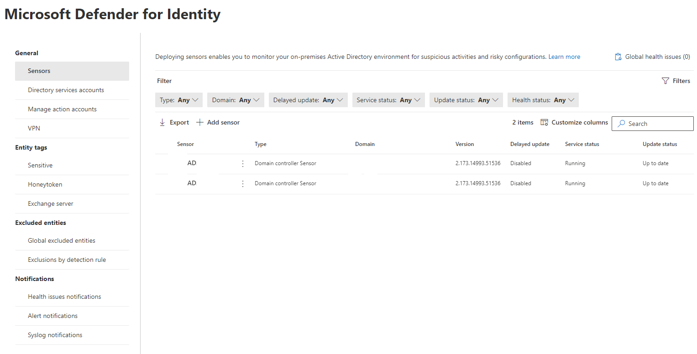Click the 2 items count label
Screen dimensions: 697x354
[x=523, y=122]
